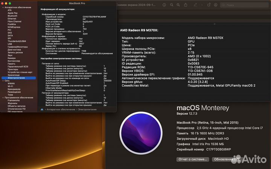The image size is (271, 169).
Task: Click the Версия 12.7.3 text
Action: (x=187, y=114)
